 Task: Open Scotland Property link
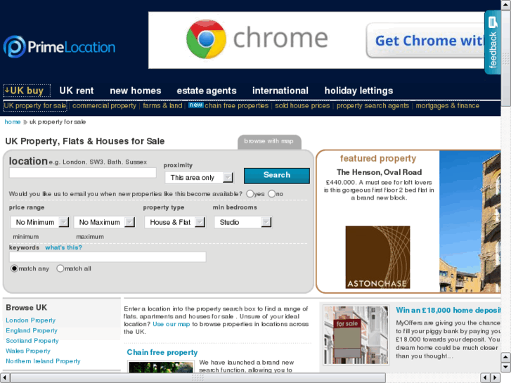32,341
